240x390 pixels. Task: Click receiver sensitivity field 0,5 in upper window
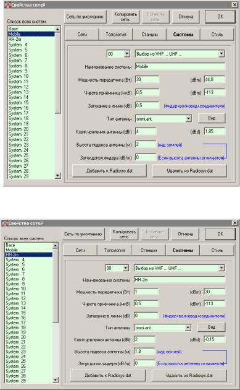click(147, 92)
